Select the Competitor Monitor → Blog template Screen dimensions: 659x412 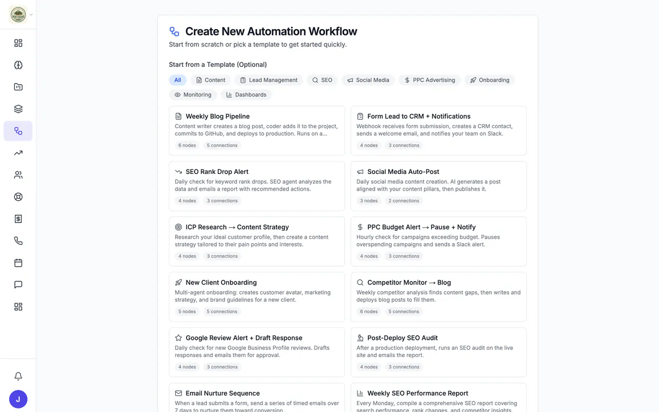click(438, 297)
